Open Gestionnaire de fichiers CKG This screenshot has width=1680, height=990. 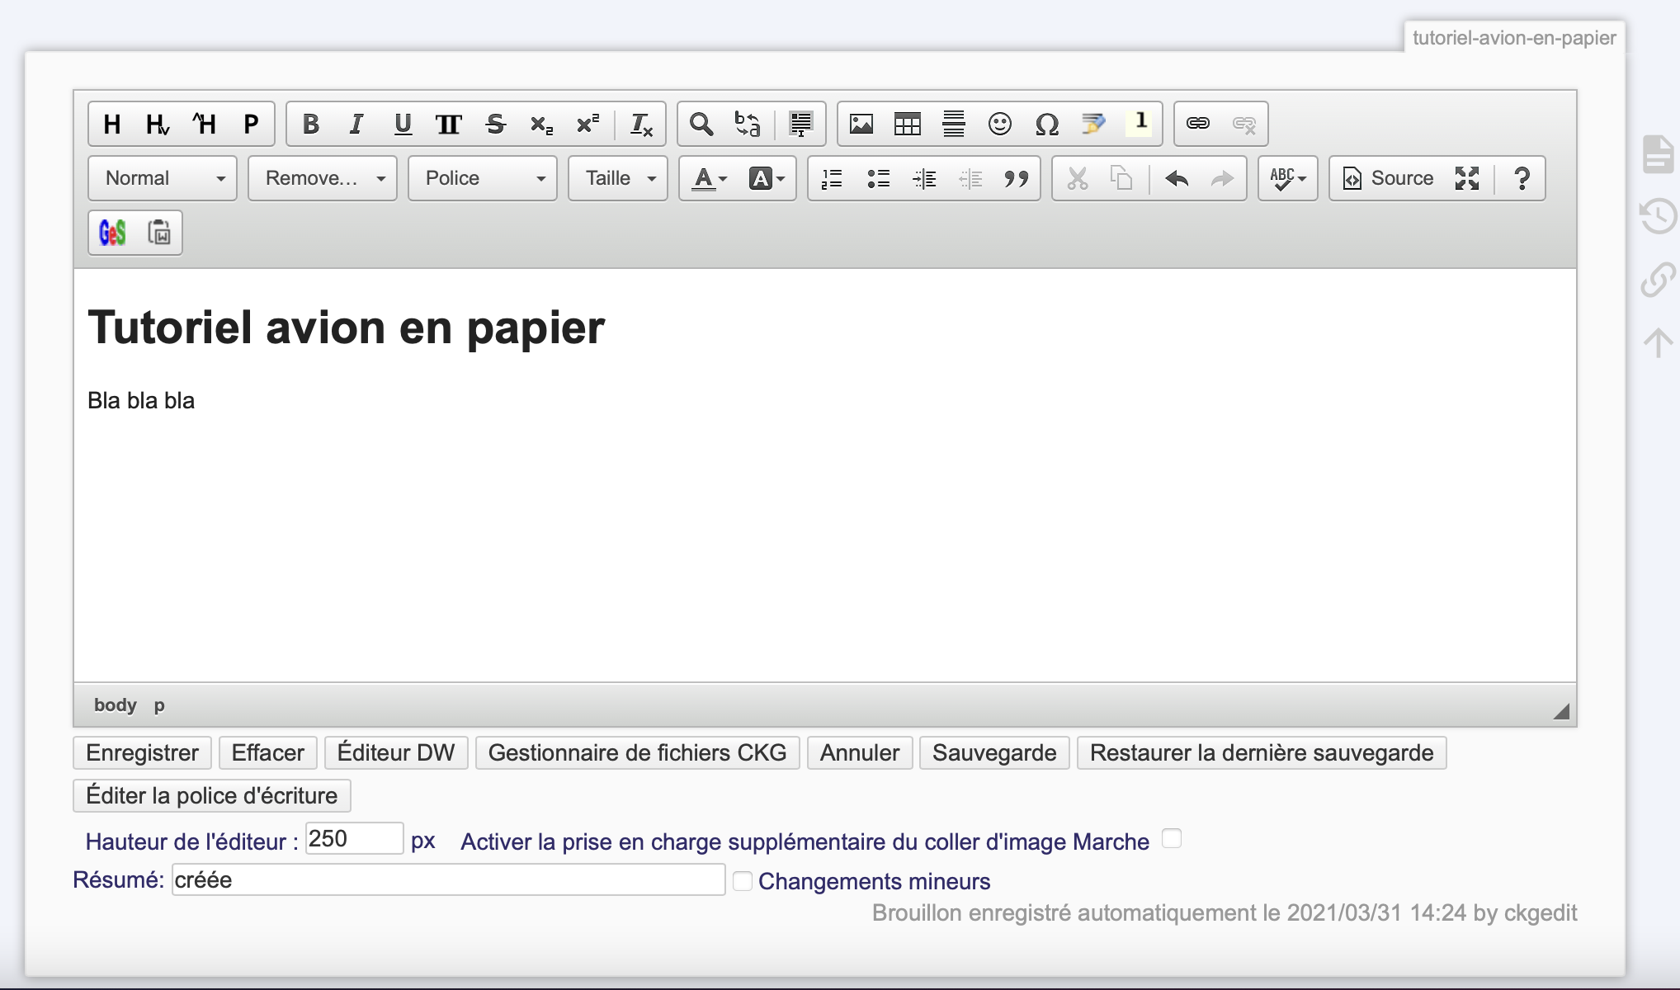[637, 752]
